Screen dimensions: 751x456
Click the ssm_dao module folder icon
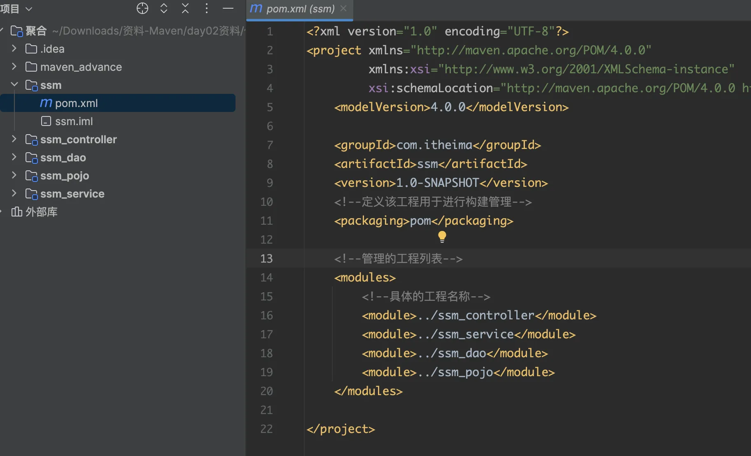click(32, 158)
